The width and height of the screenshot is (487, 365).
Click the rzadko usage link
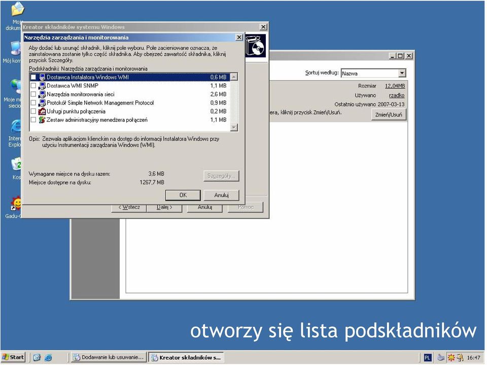click(x=397, y=96)
